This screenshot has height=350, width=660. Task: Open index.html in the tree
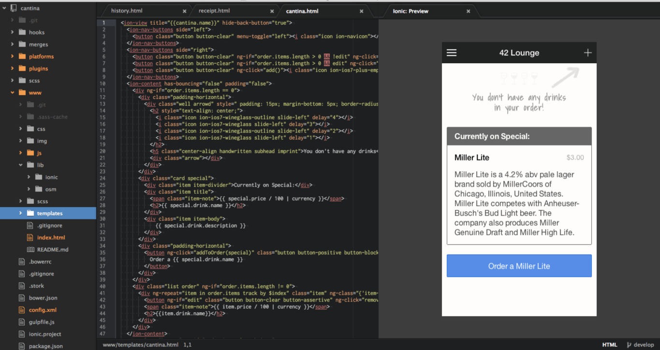click(51, 238)
